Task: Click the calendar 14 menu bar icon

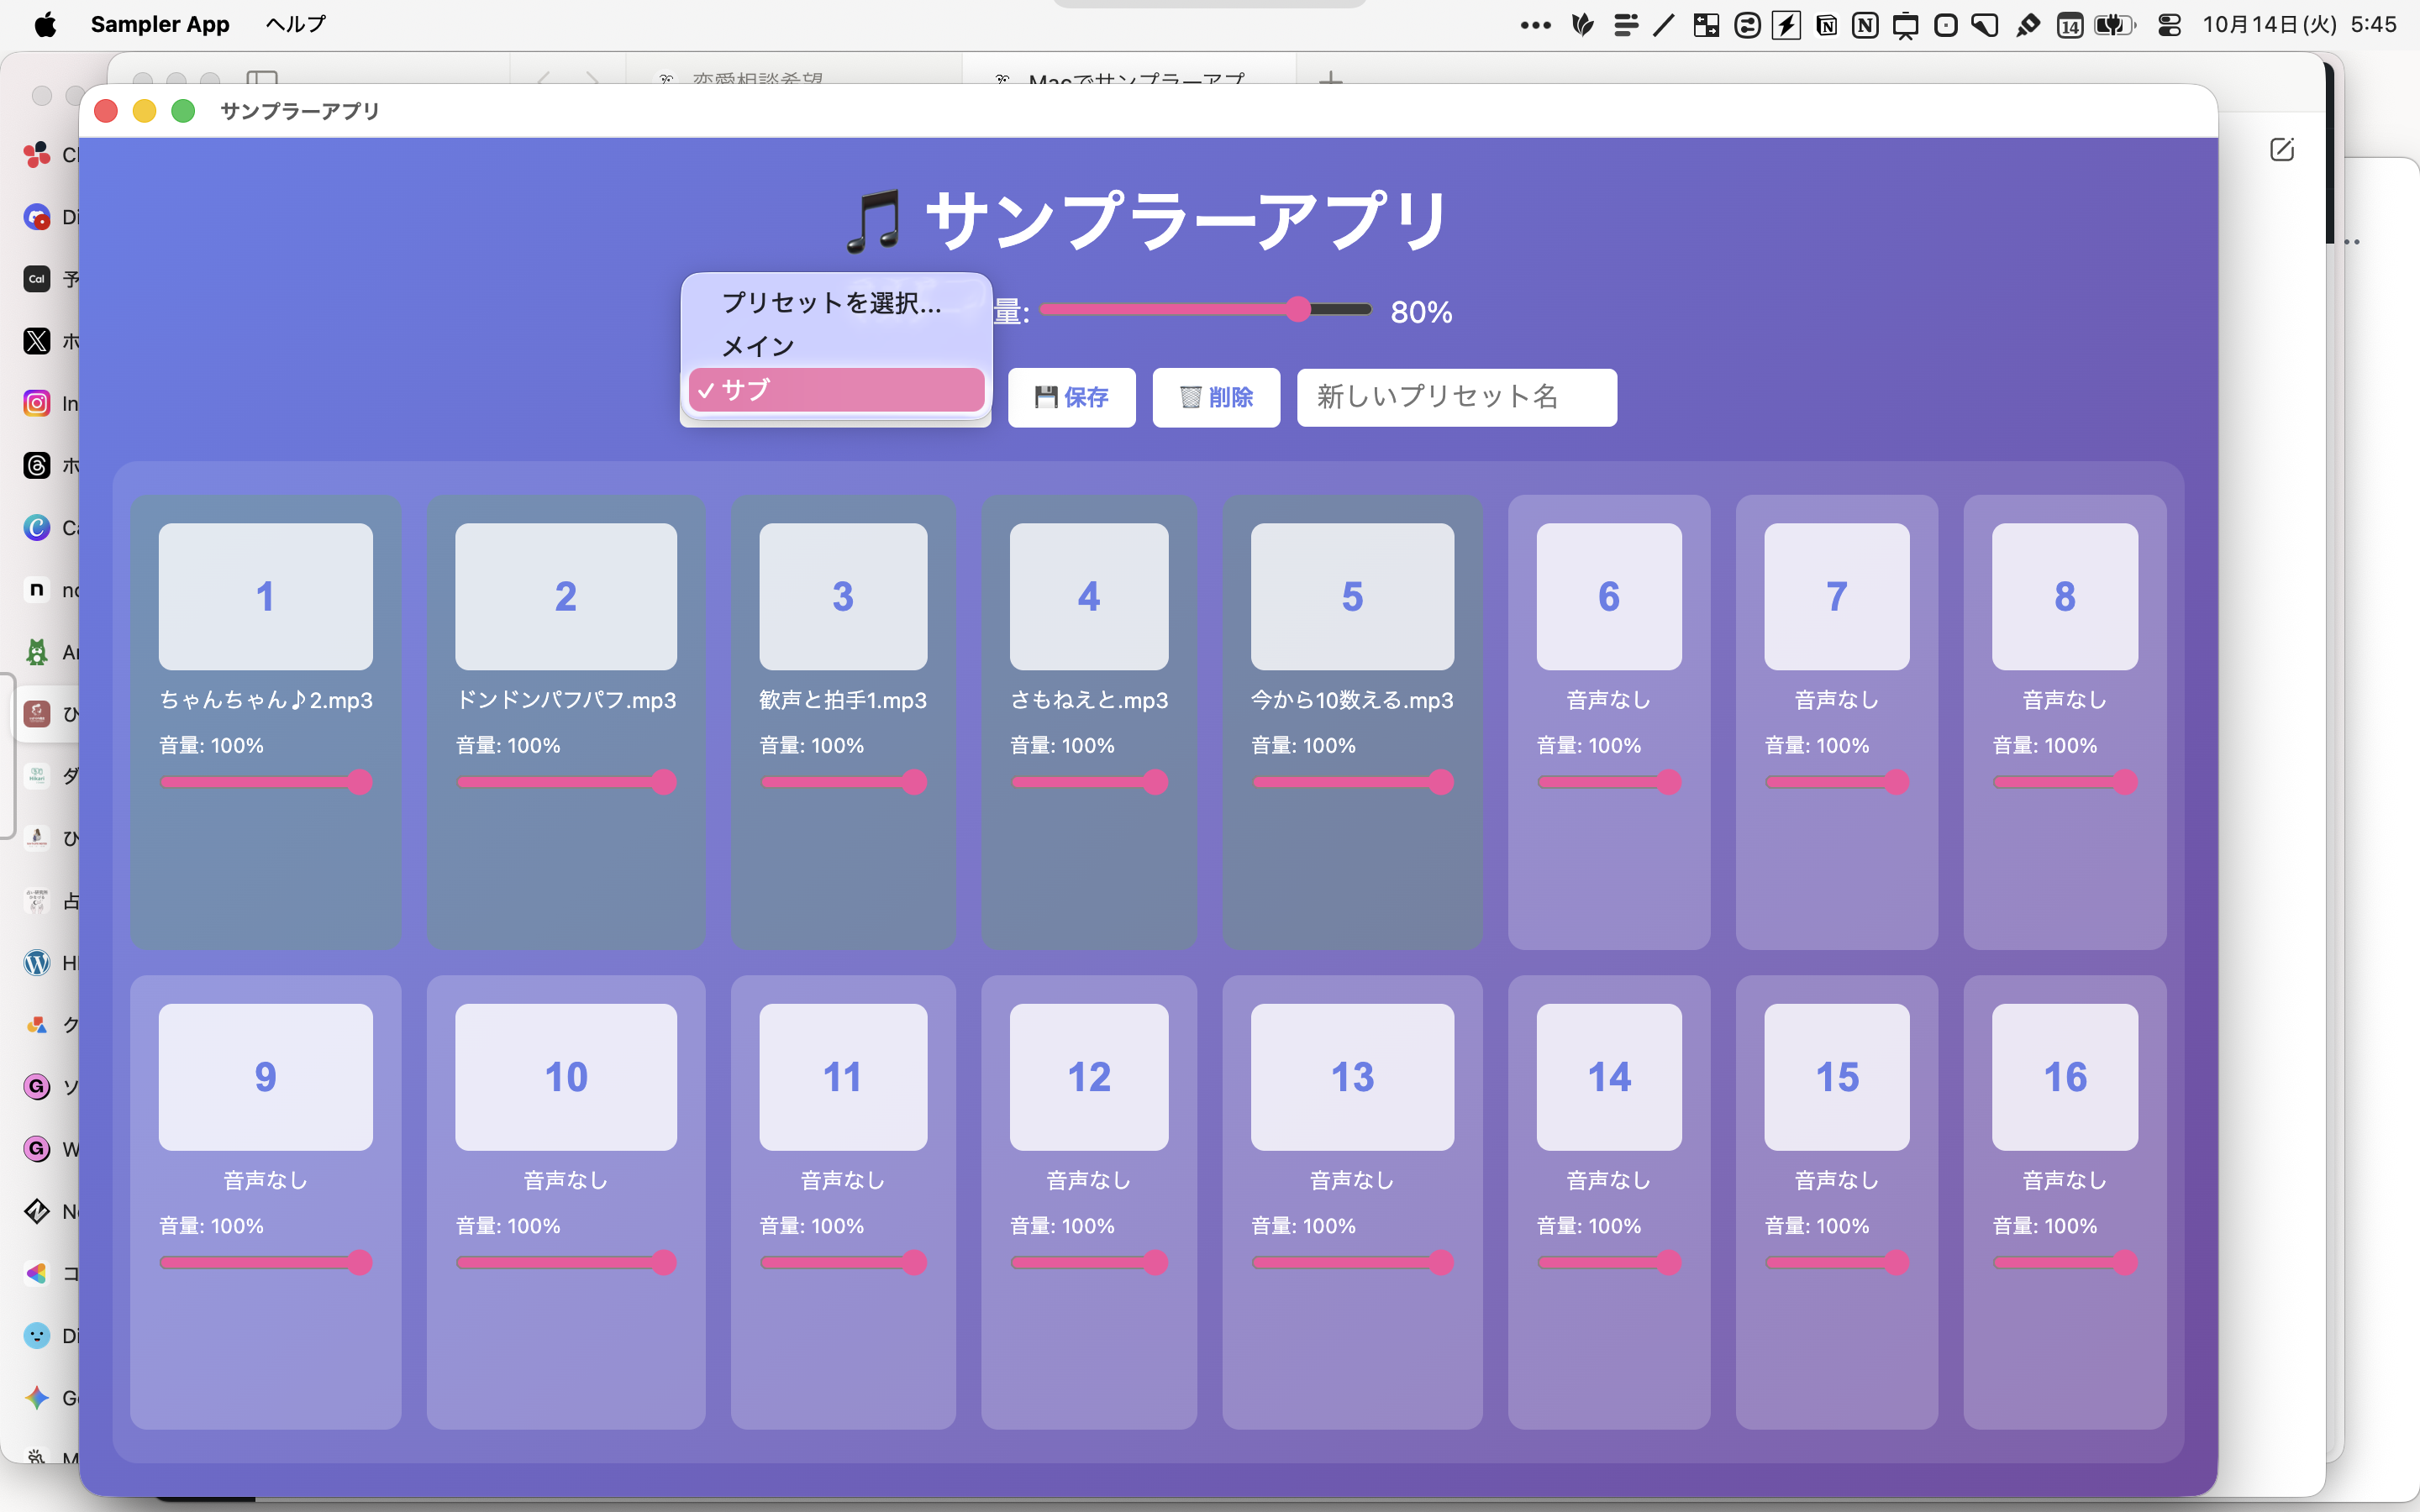Action: (x=2069, y=25)
